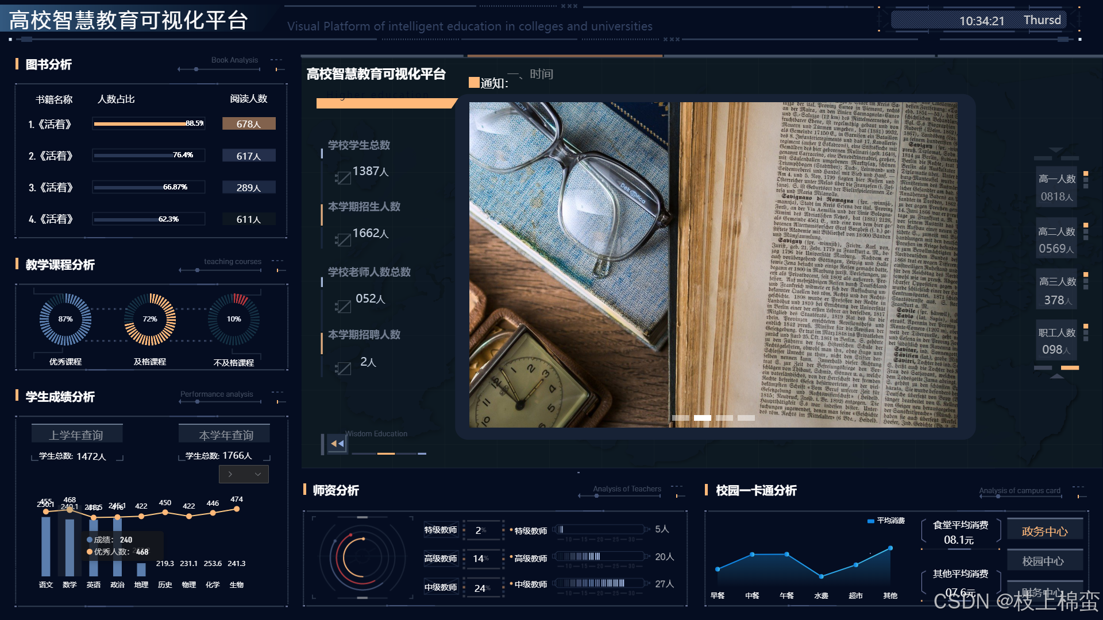Click the double-arrow rewind icon
Viewport: 1103px width, 620px height.
[337, 444]
